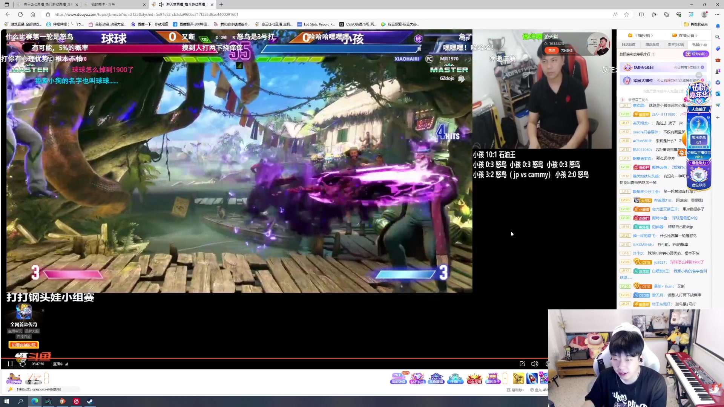This screenshot has width=724, height=407.
Task: Follow streamer with red 关注 button
Action: (552, 50)
